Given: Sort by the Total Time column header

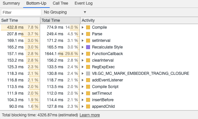Looking at the screenshot, I should pos(60,20).
